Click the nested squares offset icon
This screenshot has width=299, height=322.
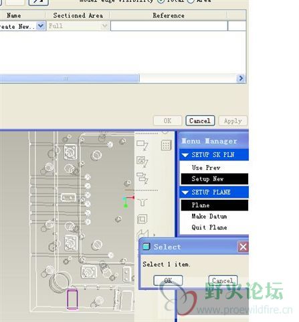point(142,219)
